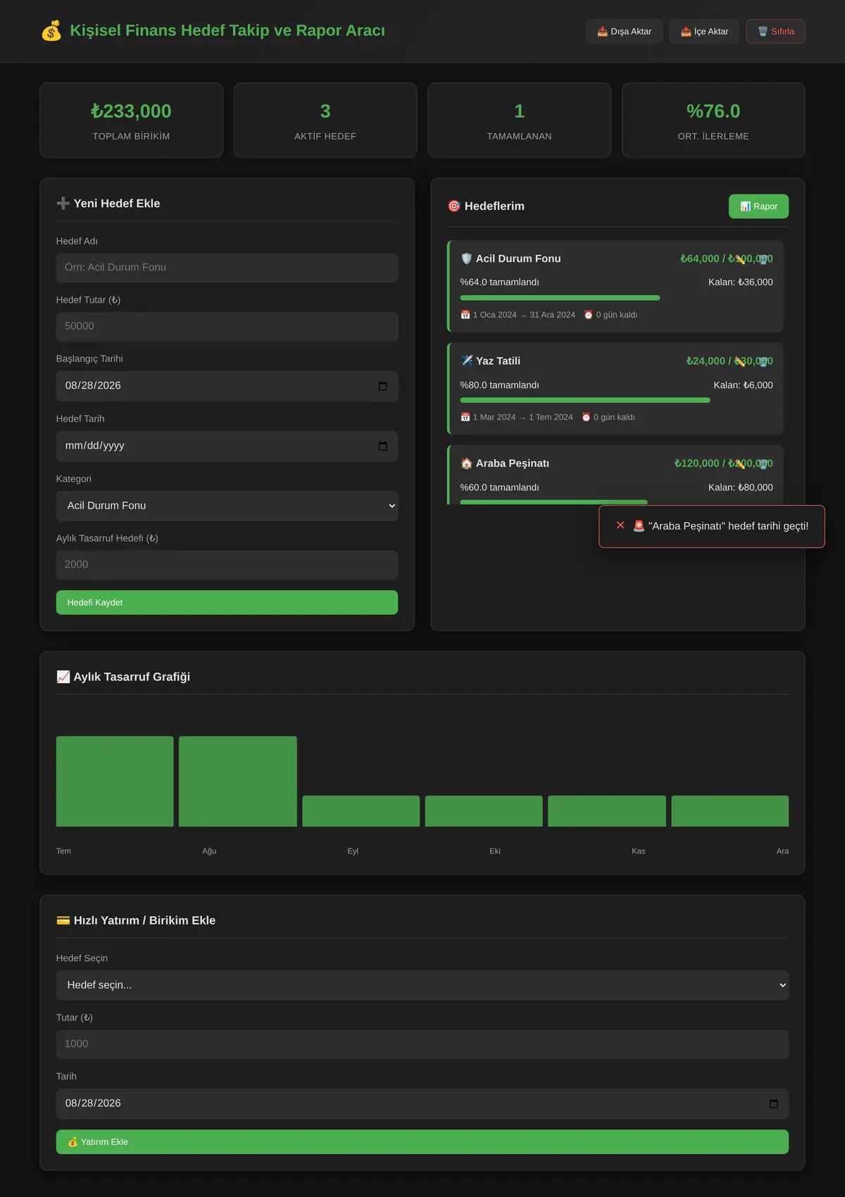This screenshot has height=1197, width=845.
Task: Click the %76.0 average progress value
Action: 713,111
